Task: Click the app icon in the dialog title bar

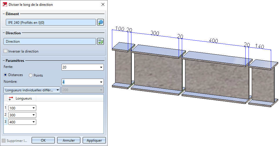Action: point(5,4)
